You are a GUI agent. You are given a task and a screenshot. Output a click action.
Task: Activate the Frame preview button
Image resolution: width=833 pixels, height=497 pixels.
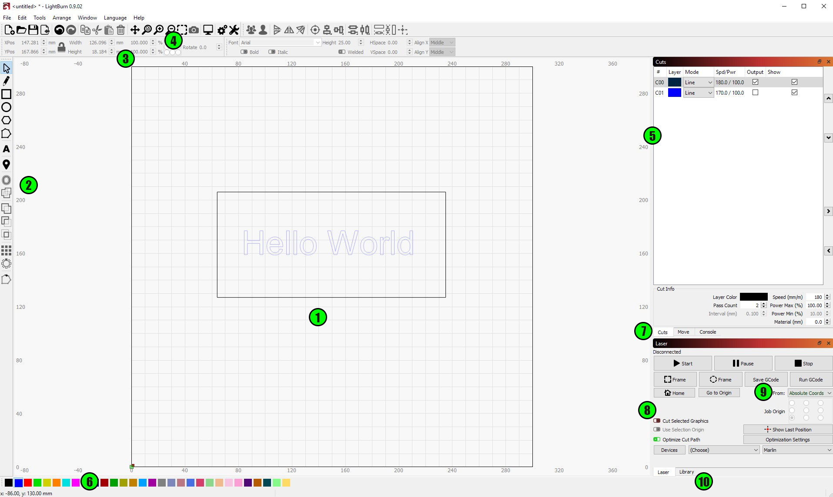coord(675,379)
